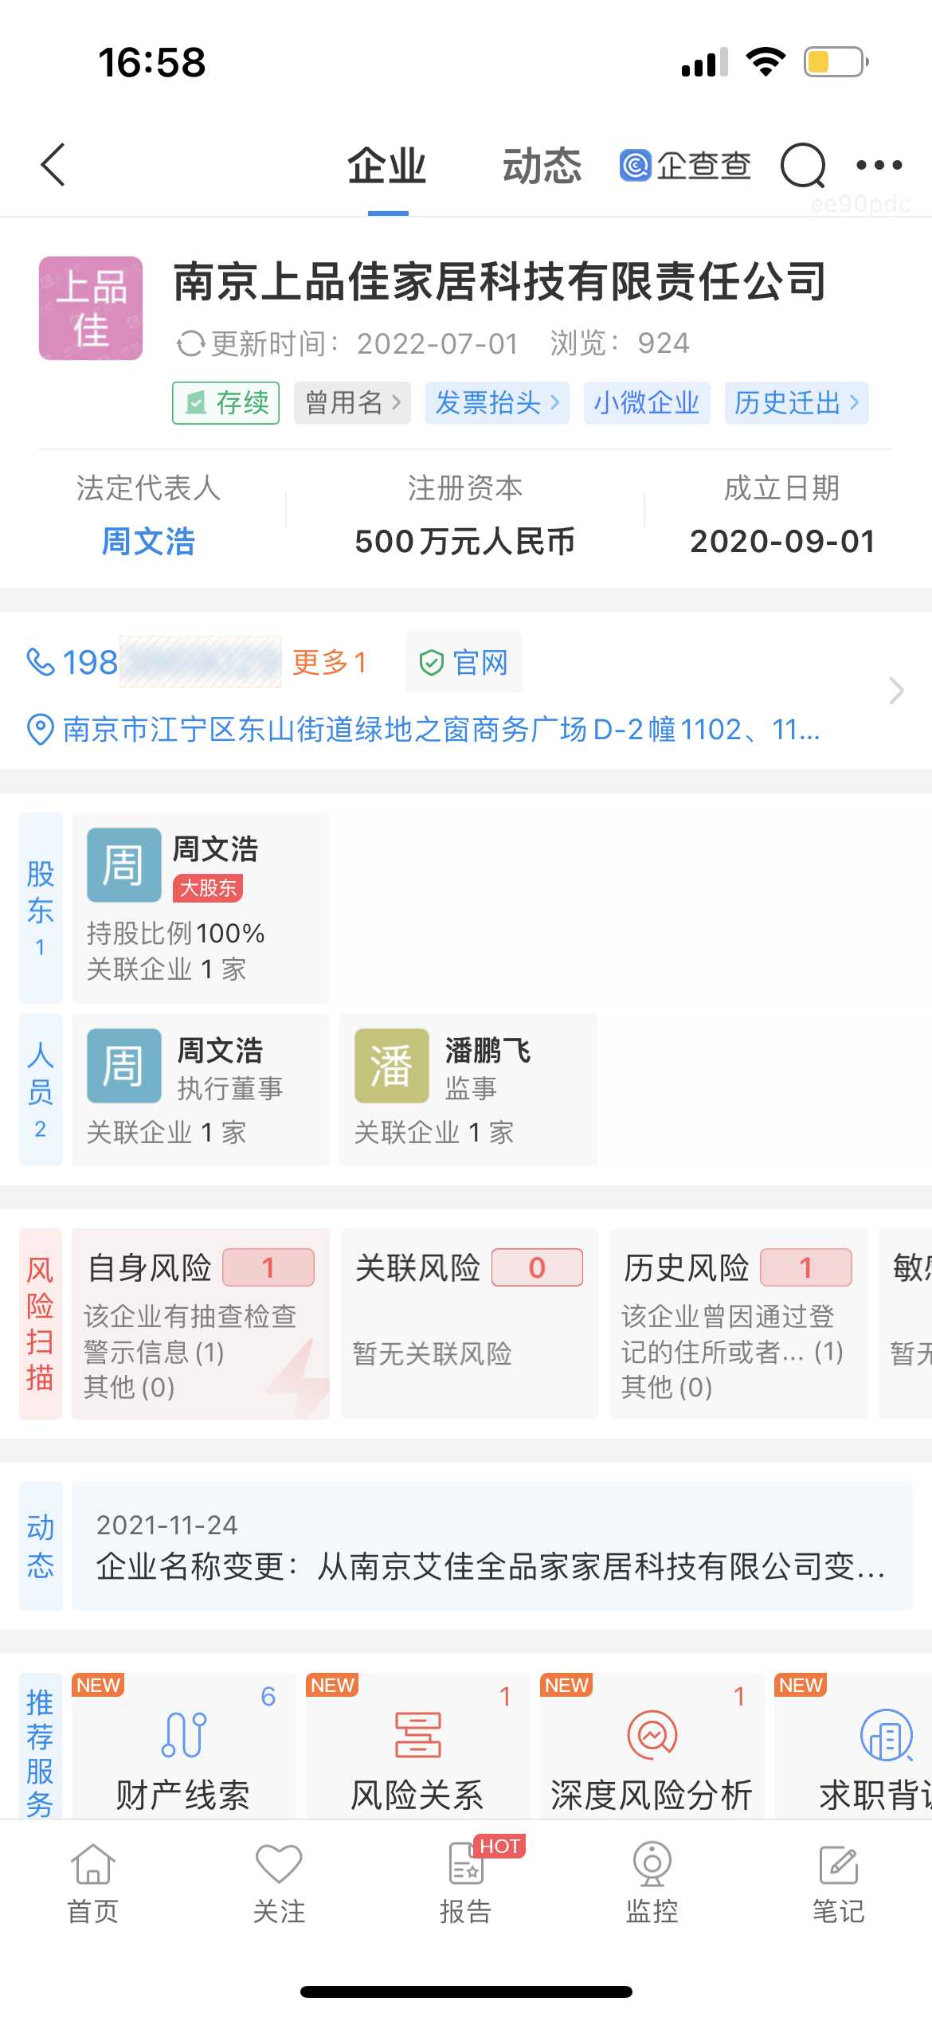Image resolution: width=932 pixels, height=2017 pixels.
Task: Tap the back arrow icon
Action: tap(53, 165)
